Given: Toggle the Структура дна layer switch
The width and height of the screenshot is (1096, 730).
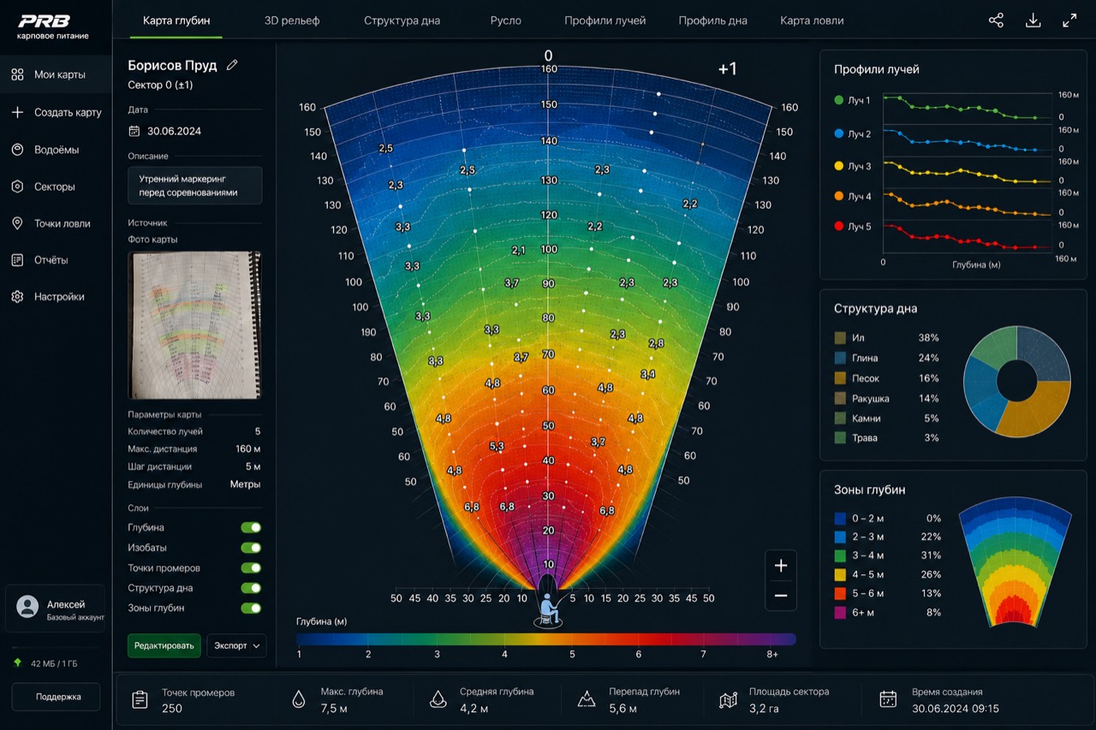Looking at the screenshot, I should [251, 588].
